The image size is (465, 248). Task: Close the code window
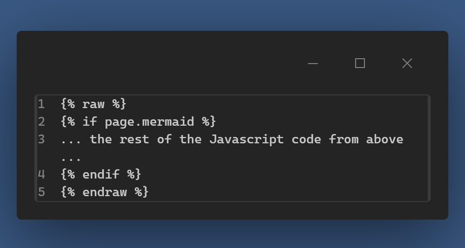[x=407, y=63]
